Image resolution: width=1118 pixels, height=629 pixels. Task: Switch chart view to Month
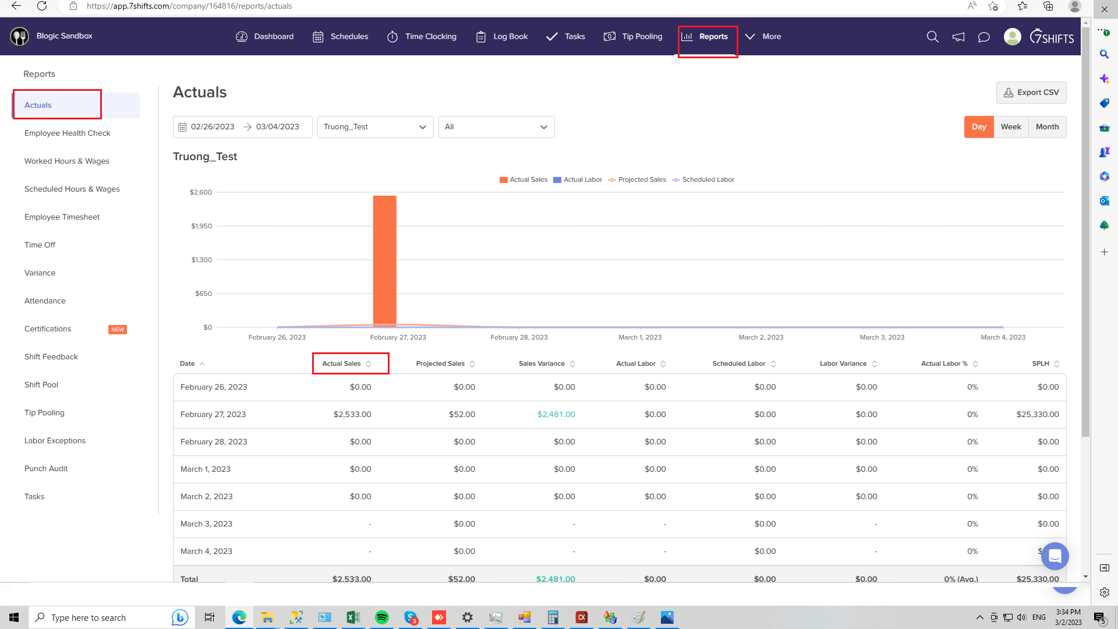1047,127
